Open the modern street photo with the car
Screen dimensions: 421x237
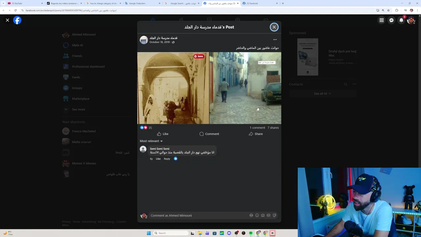(245, 88)
